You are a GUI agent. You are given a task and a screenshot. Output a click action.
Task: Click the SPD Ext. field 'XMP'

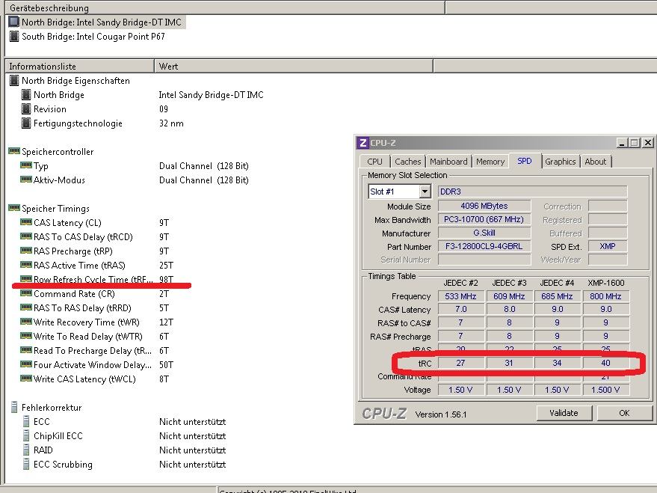pyautogui.click(x=608, y=246)
